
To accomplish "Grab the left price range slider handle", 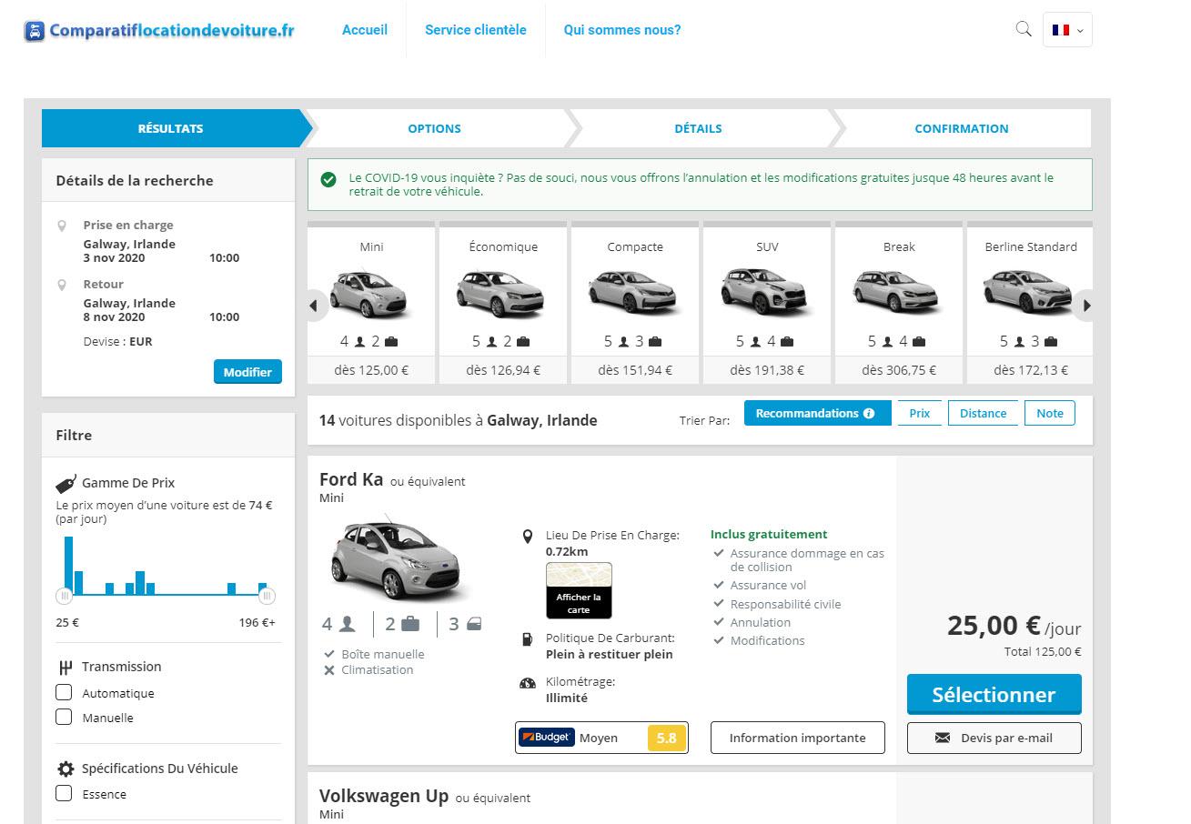I will point(64,597).
